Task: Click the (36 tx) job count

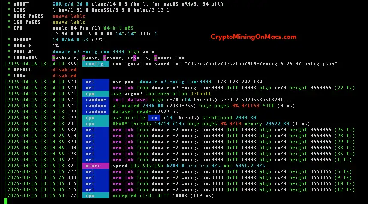Action: click(345, 154)
